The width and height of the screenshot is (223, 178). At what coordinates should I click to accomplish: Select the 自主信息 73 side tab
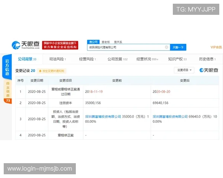[x=8, y=92]
